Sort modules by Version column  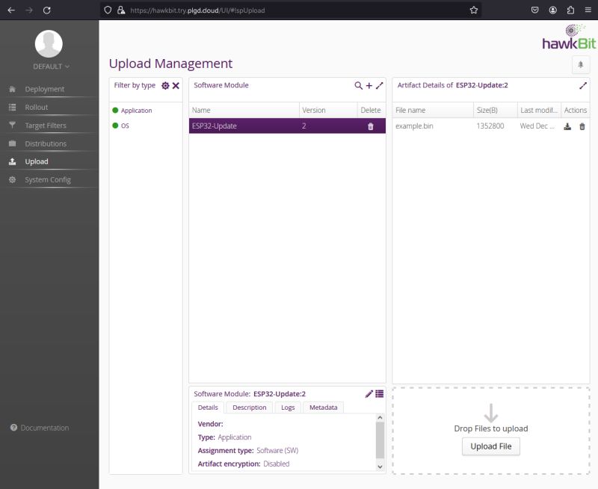328,110
